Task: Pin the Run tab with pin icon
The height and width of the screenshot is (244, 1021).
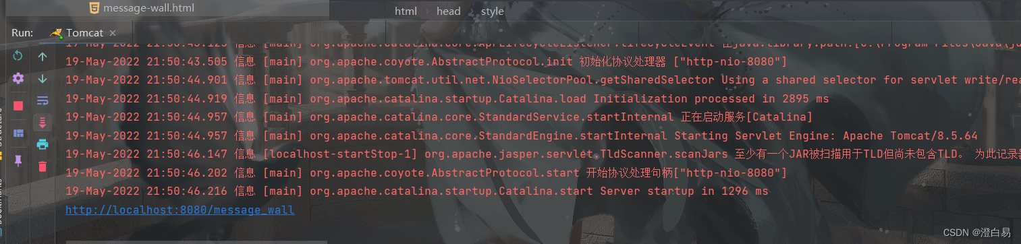Action: click(x=18, y=160)
